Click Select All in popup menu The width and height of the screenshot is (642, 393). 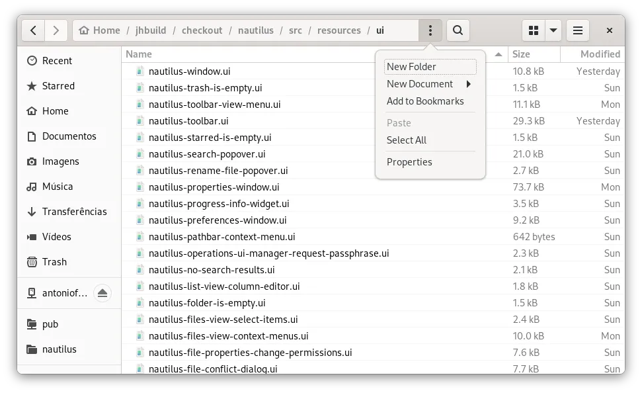[x=407, y=140]
